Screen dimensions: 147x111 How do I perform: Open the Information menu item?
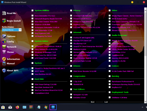pos(13,59)
